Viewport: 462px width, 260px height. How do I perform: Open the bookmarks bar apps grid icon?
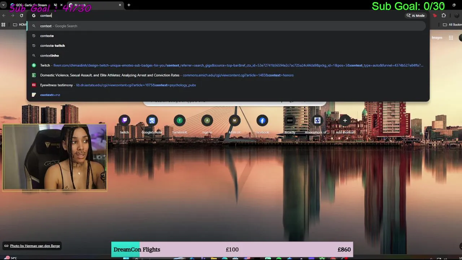coord(3,25)
